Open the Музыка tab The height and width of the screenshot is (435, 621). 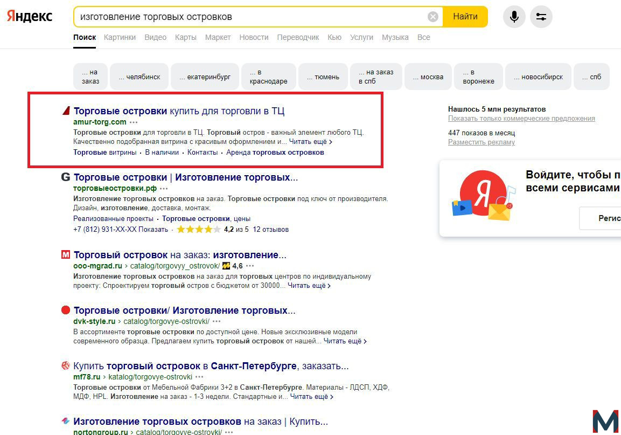coord(395,37)
